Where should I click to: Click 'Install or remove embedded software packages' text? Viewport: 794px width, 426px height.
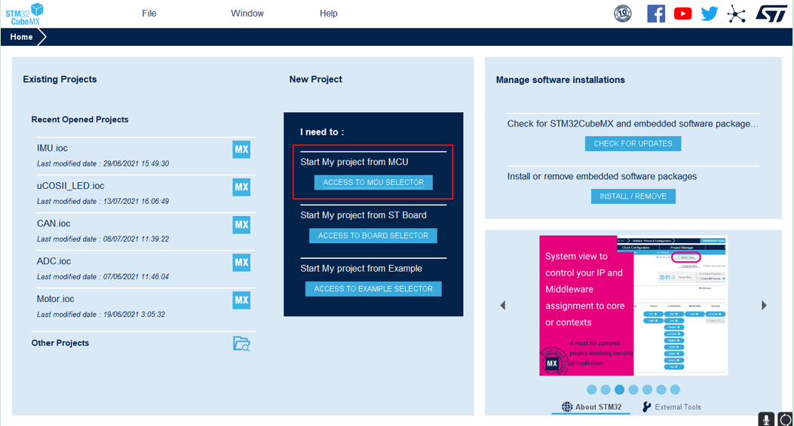pos(602,176)
